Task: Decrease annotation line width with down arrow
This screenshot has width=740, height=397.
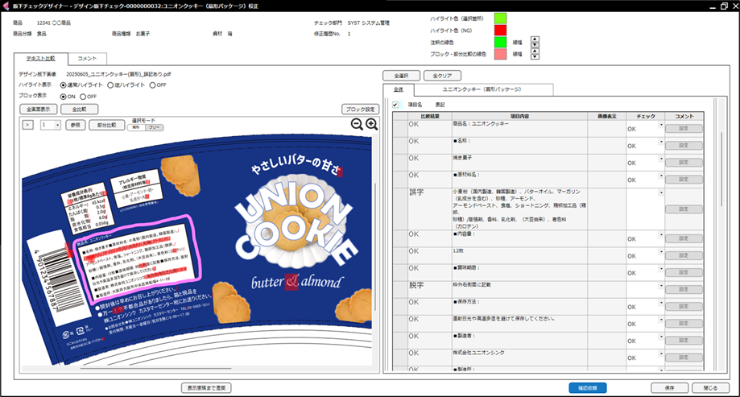Action: pyautogui.click(x=535, y=45)
